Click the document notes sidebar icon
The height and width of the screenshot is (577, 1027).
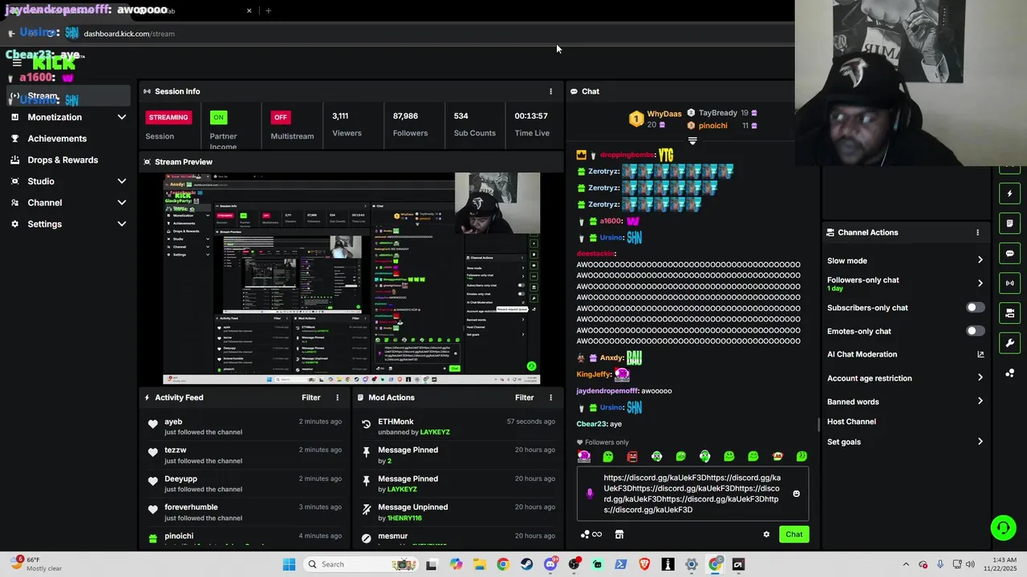[1009, 224]
